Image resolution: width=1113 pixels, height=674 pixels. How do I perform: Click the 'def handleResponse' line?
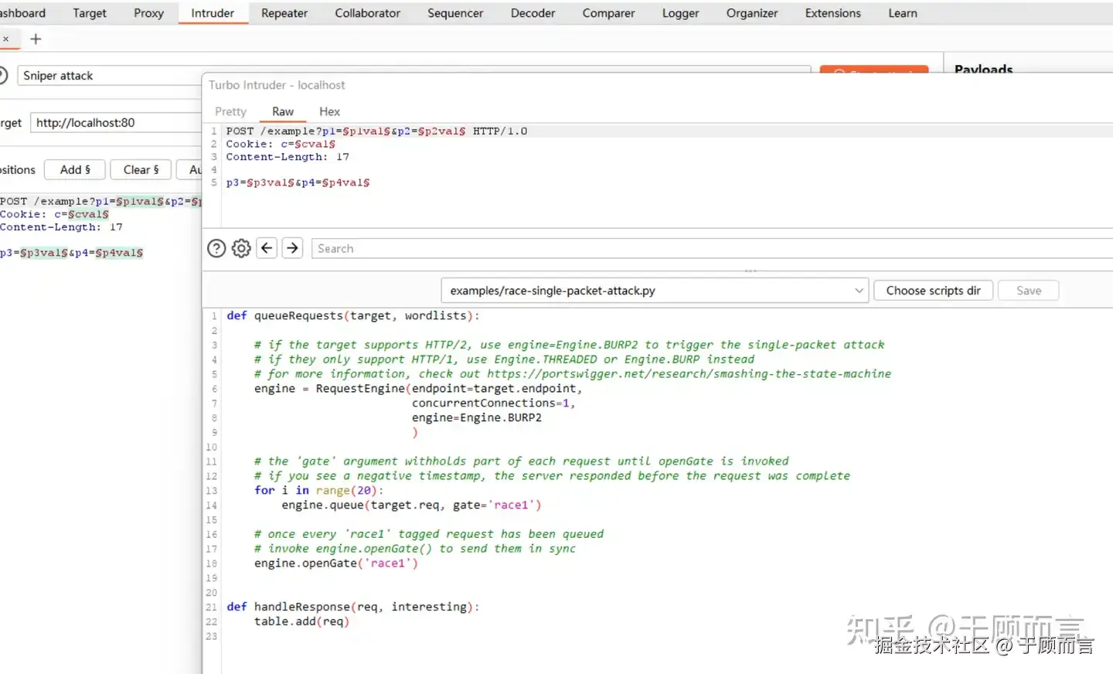click(353, 607)
